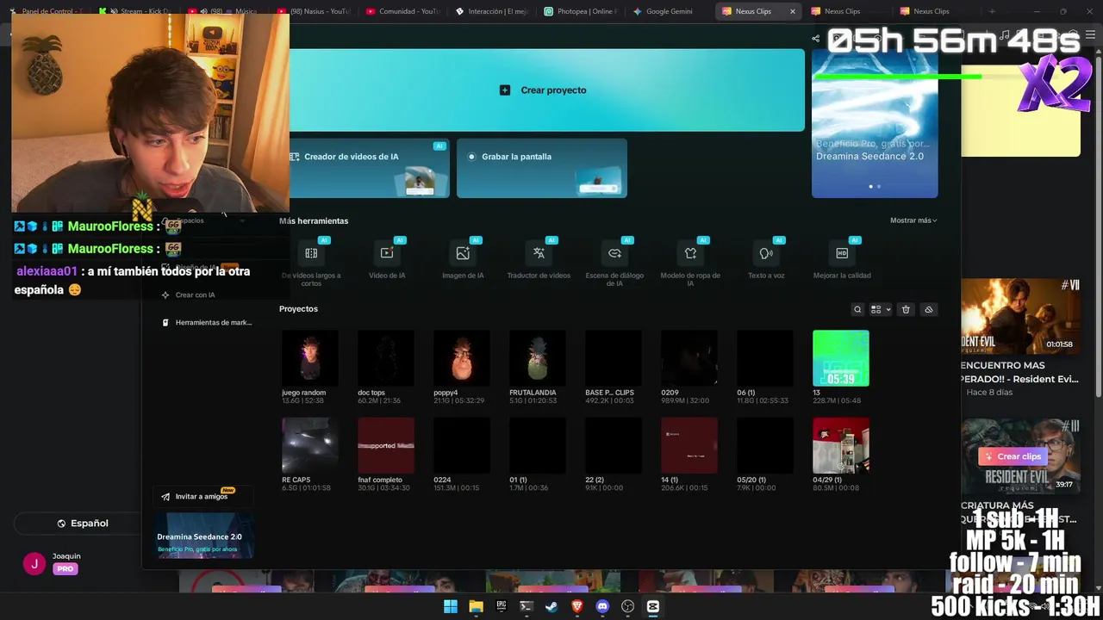
Task: Open Windows Start menu
Action: 451,606
